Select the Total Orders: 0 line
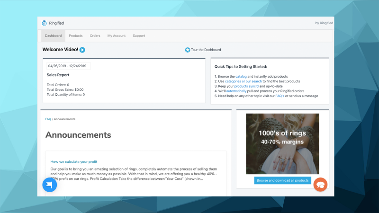 click(x=58, y=85)
